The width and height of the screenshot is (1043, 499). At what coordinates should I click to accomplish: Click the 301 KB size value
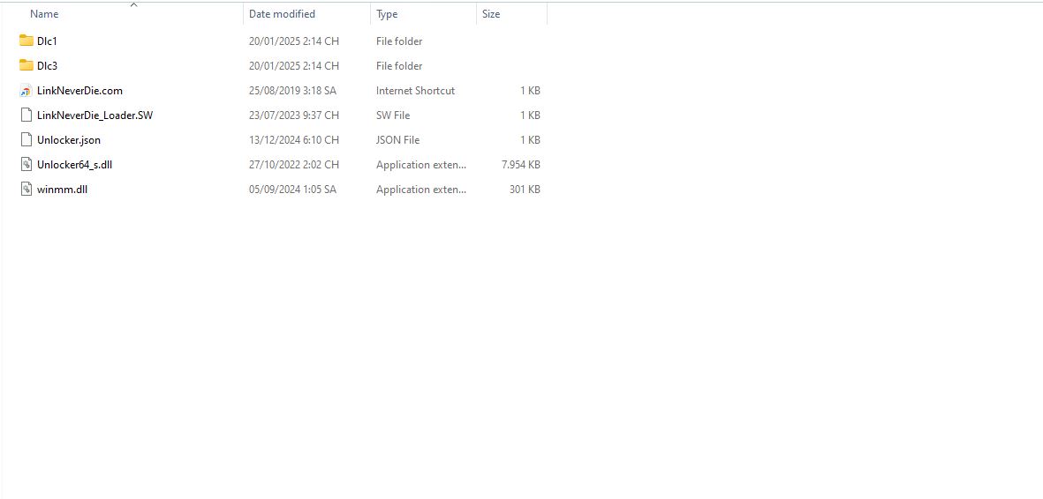pyautogui.click(x=525, y=190)
